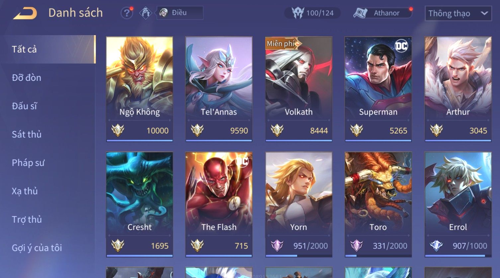Open the Athanor scroll icon
The image size is (500, 278).
point(360,13)
